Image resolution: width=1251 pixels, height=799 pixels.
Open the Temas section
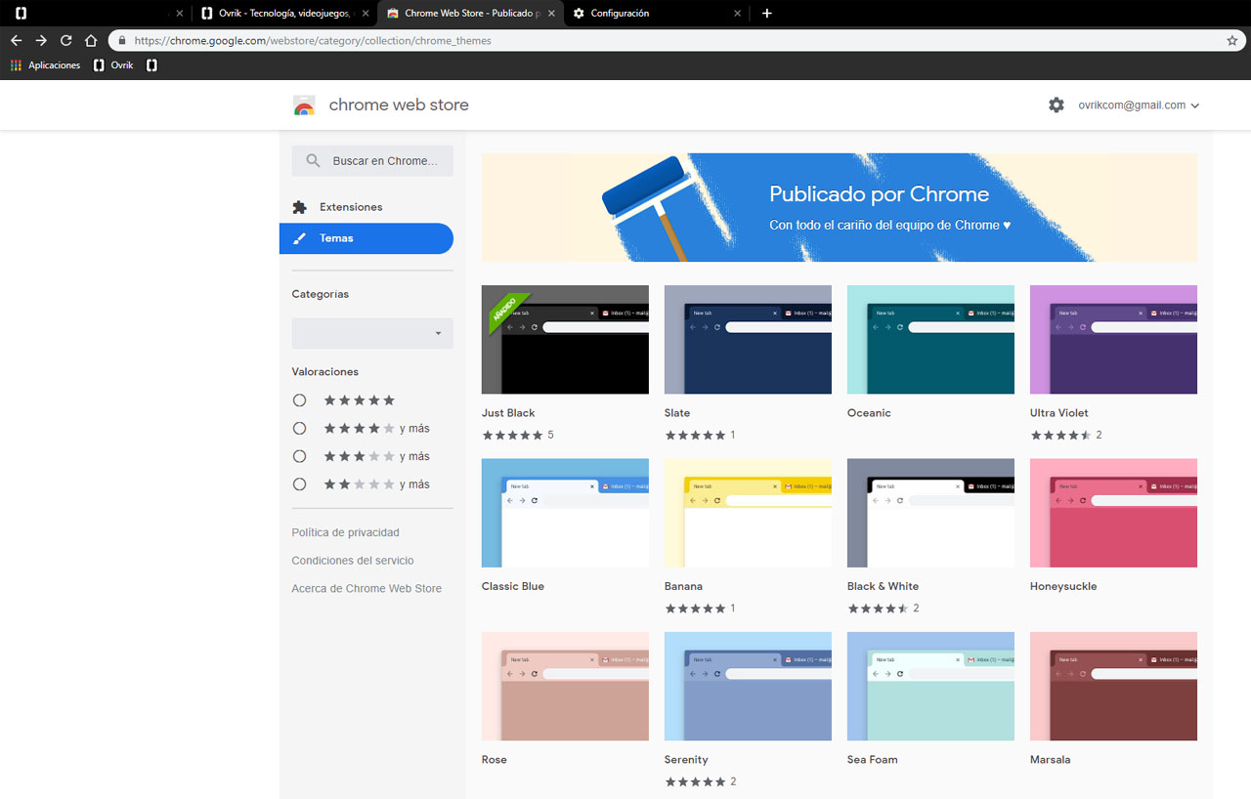[367, 238]
